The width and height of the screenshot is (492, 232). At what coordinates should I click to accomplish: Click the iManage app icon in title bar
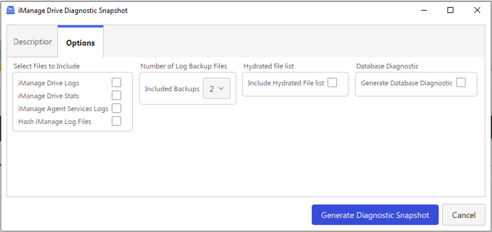11,10
